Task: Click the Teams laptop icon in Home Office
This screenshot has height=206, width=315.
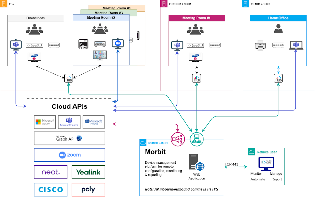Action: tap(296, 45)
